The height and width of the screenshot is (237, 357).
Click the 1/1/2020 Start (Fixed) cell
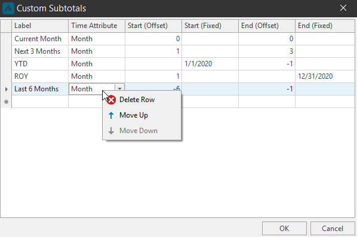click(210, 64)
